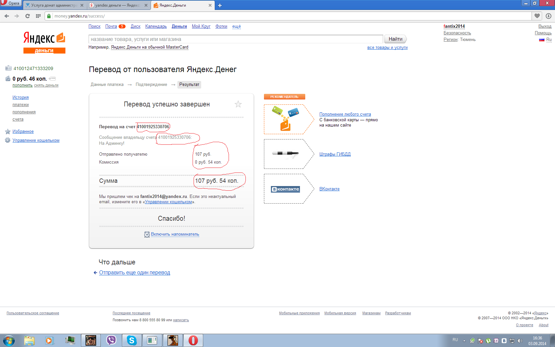Image resolution: width=555 pixels, height=347 pixels.
Task: Open История in the sidebar
Action: click(x=20, y=97)
